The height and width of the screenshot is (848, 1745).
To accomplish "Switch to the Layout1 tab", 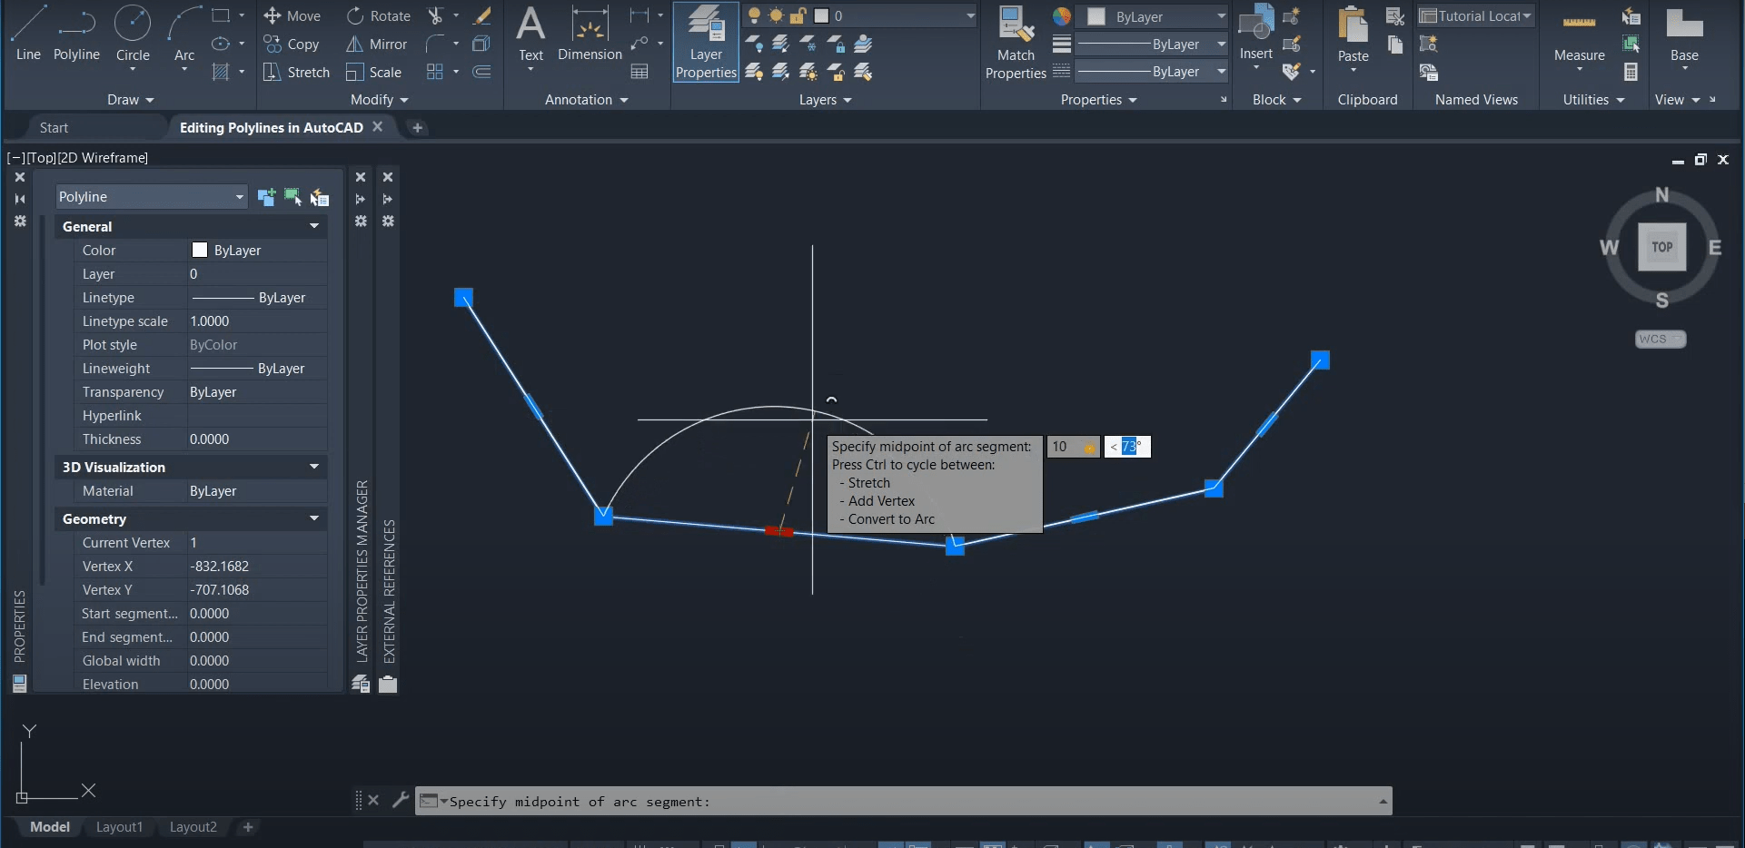I will point(119,826).
